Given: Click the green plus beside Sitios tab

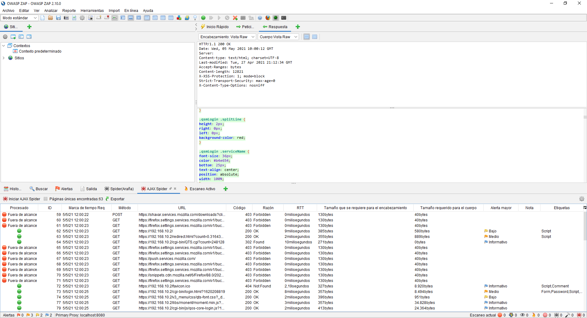Looking at the screenshot, I should point(29,27).
